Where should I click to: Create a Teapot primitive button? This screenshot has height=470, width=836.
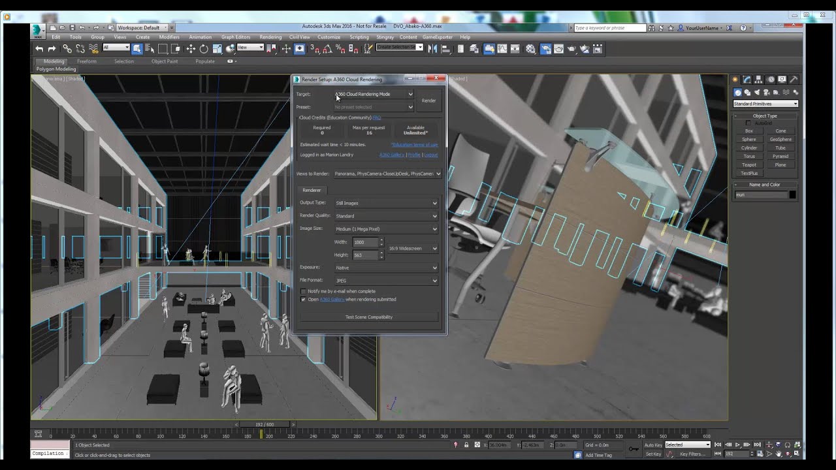[749, 165]
